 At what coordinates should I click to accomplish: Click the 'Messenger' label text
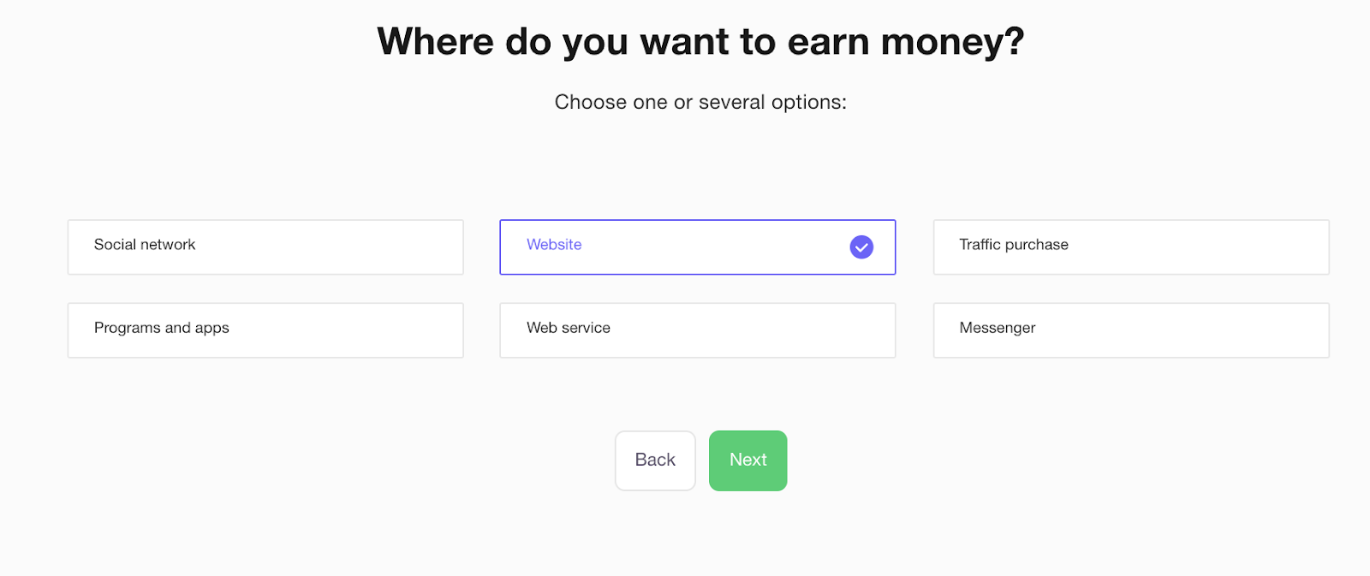[998, 328]
